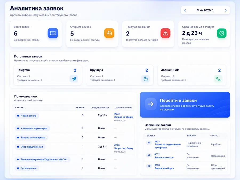240x180 pixels.
Task: Click the green phone icon in Звонок + ИИ card
Action: click(218, 79)
